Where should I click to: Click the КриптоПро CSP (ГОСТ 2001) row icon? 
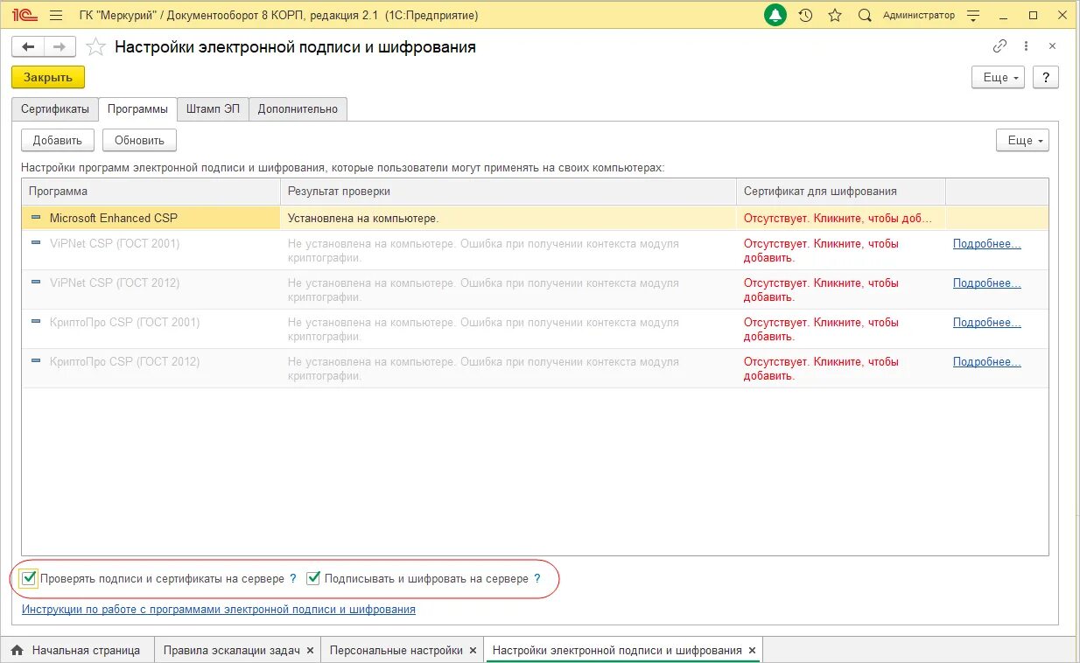coord(36,322)
